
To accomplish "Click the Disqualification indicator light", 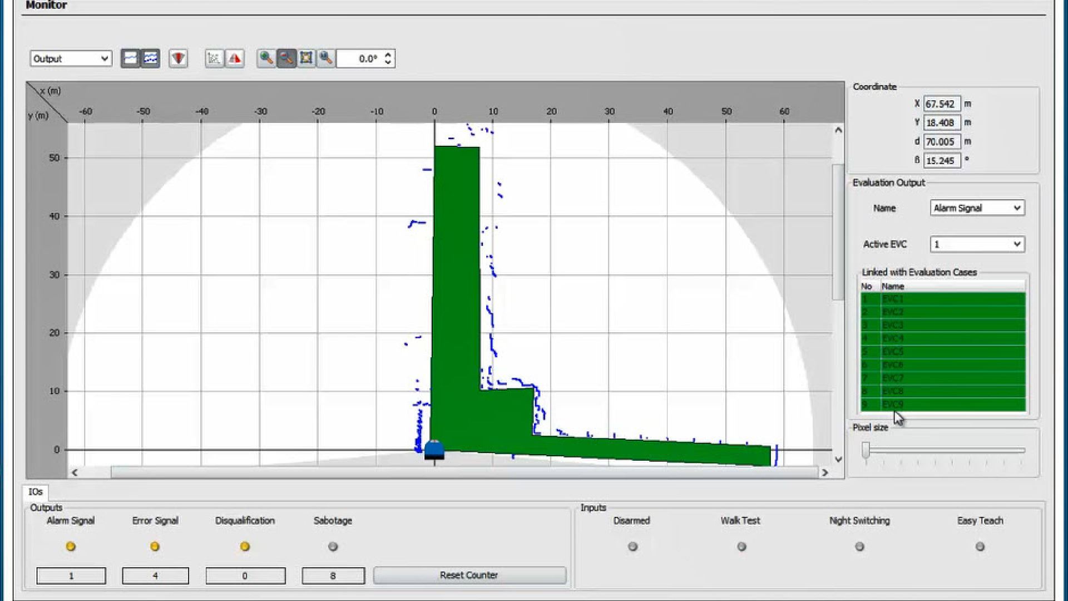I will coord(245,546).
